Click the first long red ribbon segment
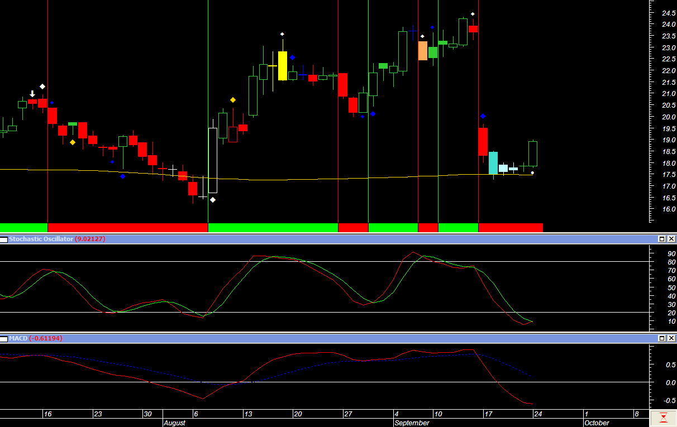 click(128, 228)
